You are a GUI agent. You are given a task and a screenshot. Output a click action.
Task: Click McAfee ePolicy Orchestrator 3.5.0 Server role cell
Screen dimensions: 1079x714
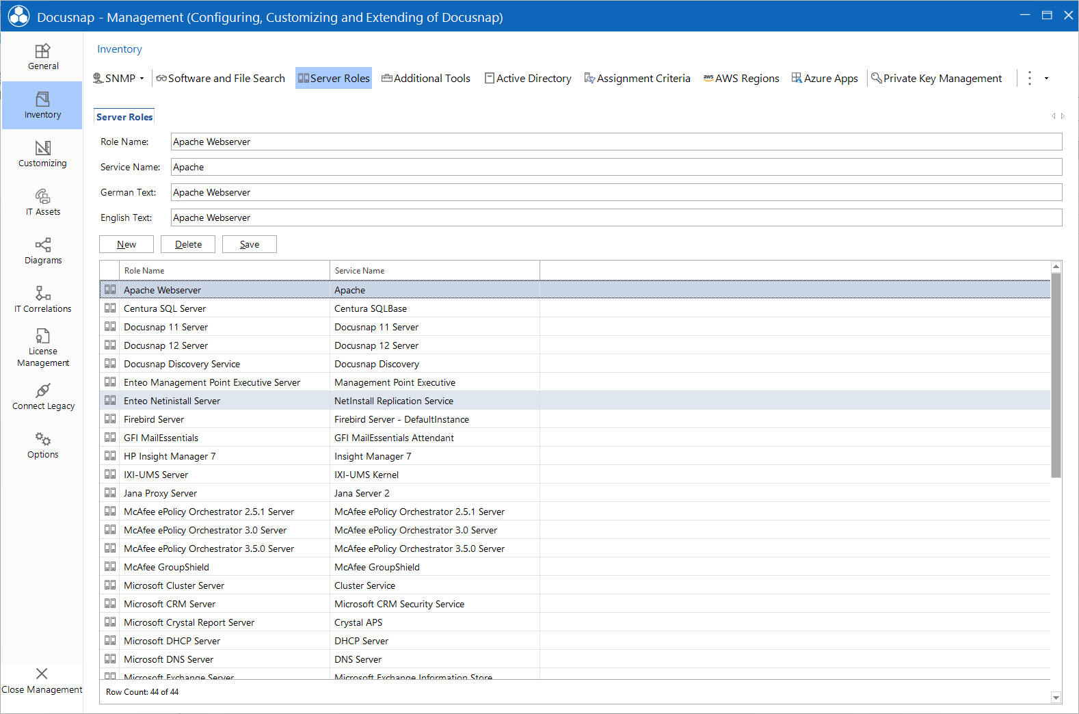point(224,548)
